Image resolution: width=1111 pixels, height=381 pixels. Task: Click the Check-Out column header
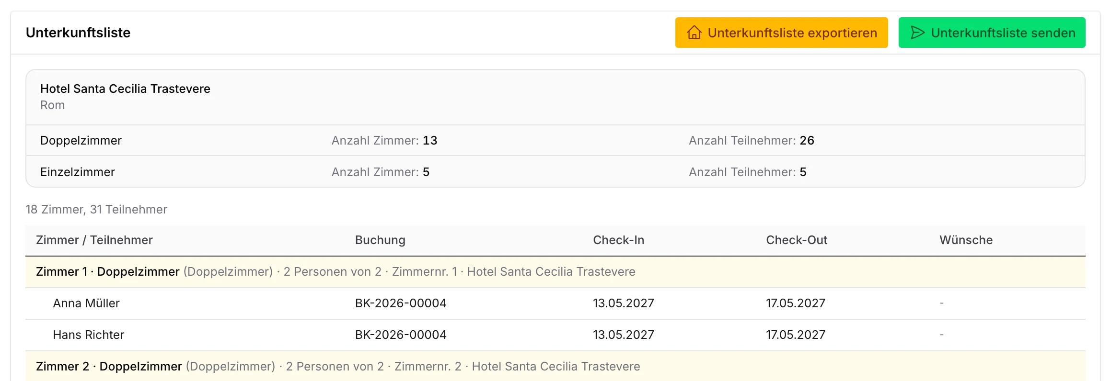pos(797,240)
